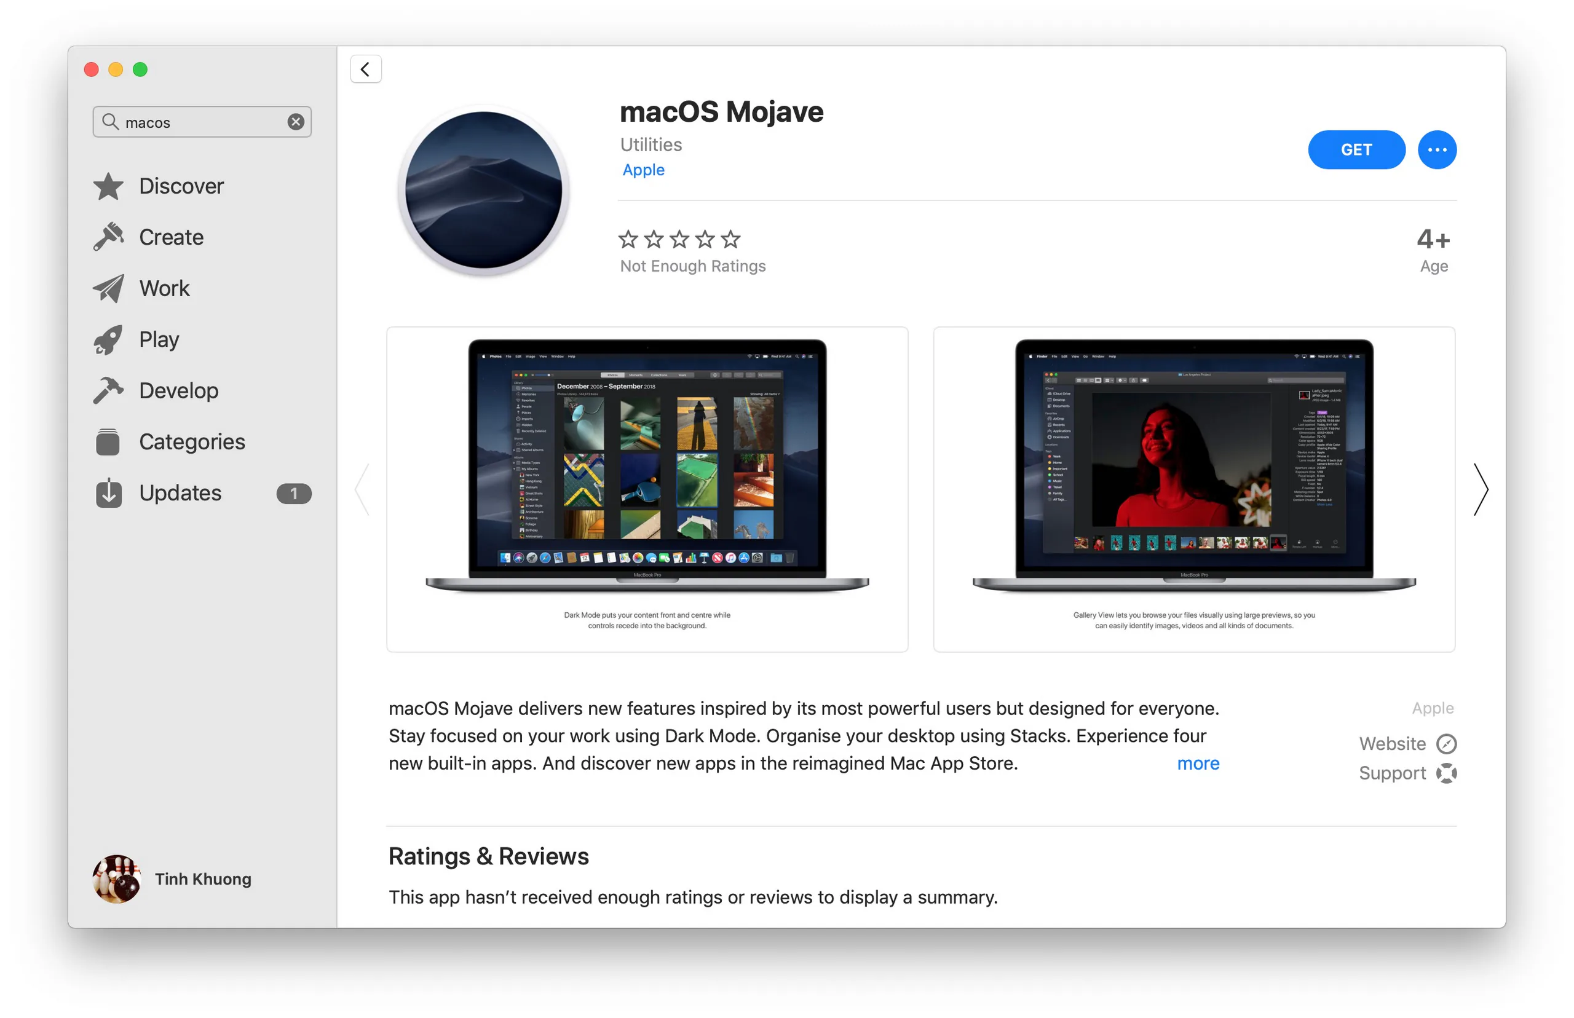Click the Create label in sidebar
Image resolution: width=1574 pixels, height=1018 pixels.
[x=171, y=237]
